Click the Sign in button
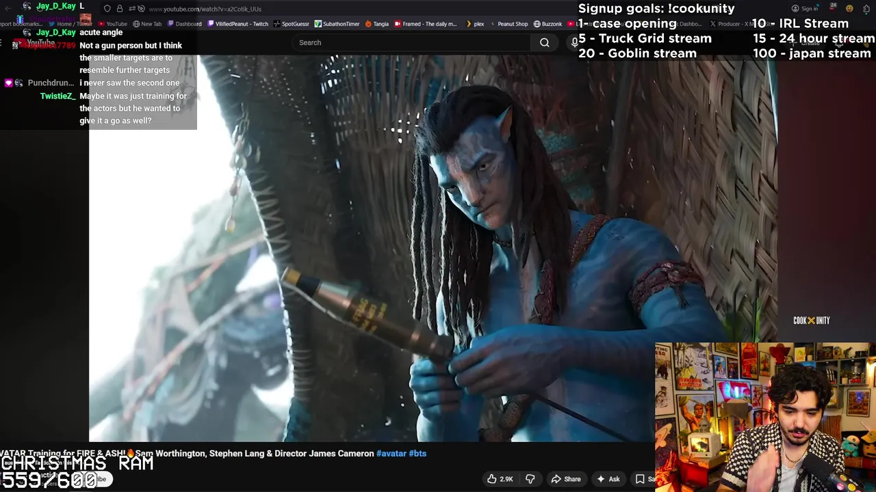 pos(805,9)
